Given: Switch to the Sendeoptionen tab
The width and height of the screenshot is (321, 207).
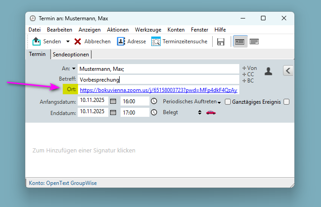Looking at the screenshot, I should (x=71, y=54).
